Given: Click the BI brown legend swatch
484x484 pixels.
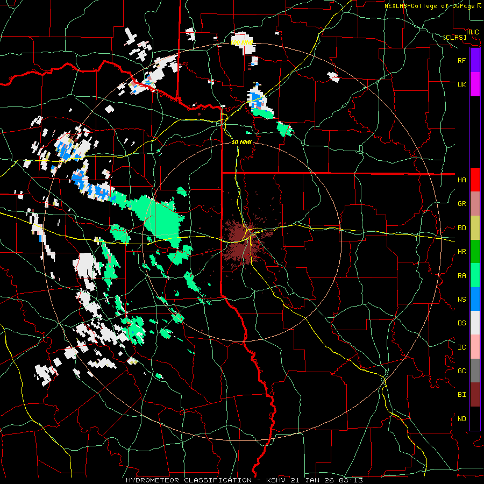Looking at the screenshot, I should pos(475,395).
